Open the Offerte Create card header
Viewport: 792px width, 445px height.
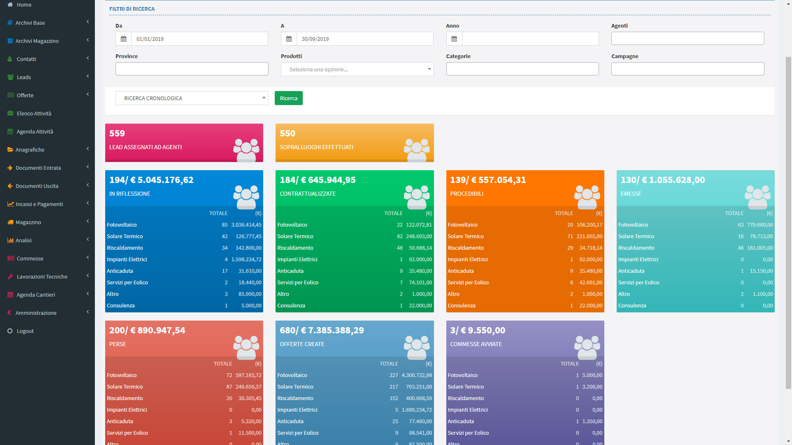(x=355, y=338)
